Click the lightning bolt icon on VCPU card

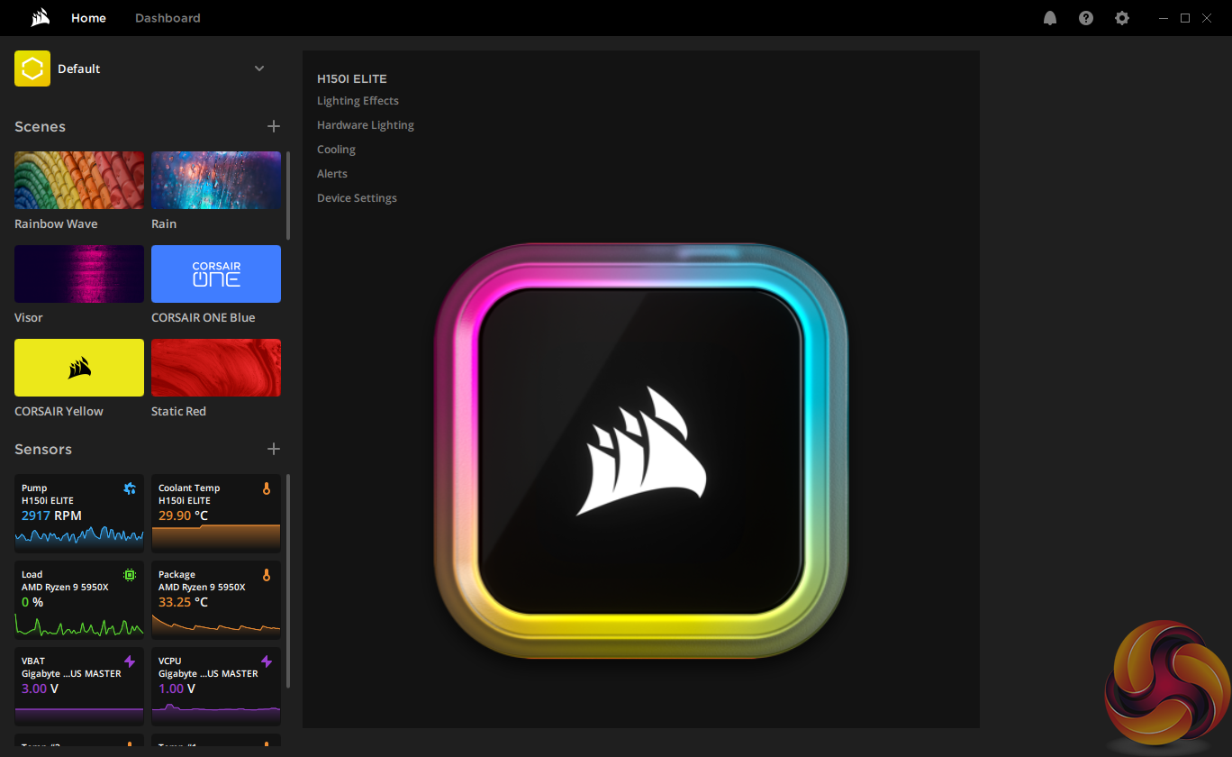point(267,661)
